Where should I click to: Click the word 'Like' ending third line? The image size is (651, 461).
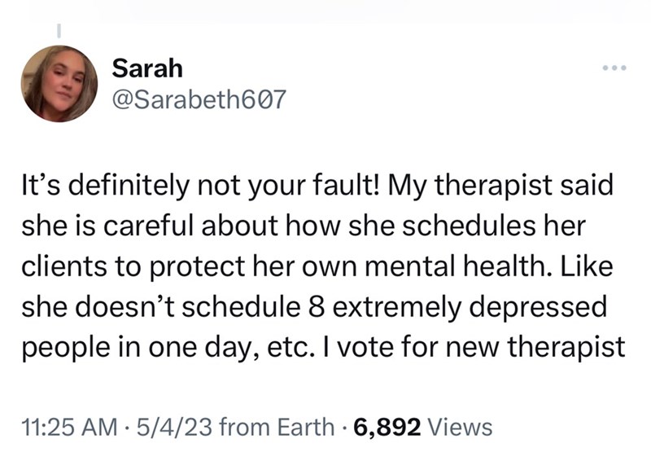[587, 266]
